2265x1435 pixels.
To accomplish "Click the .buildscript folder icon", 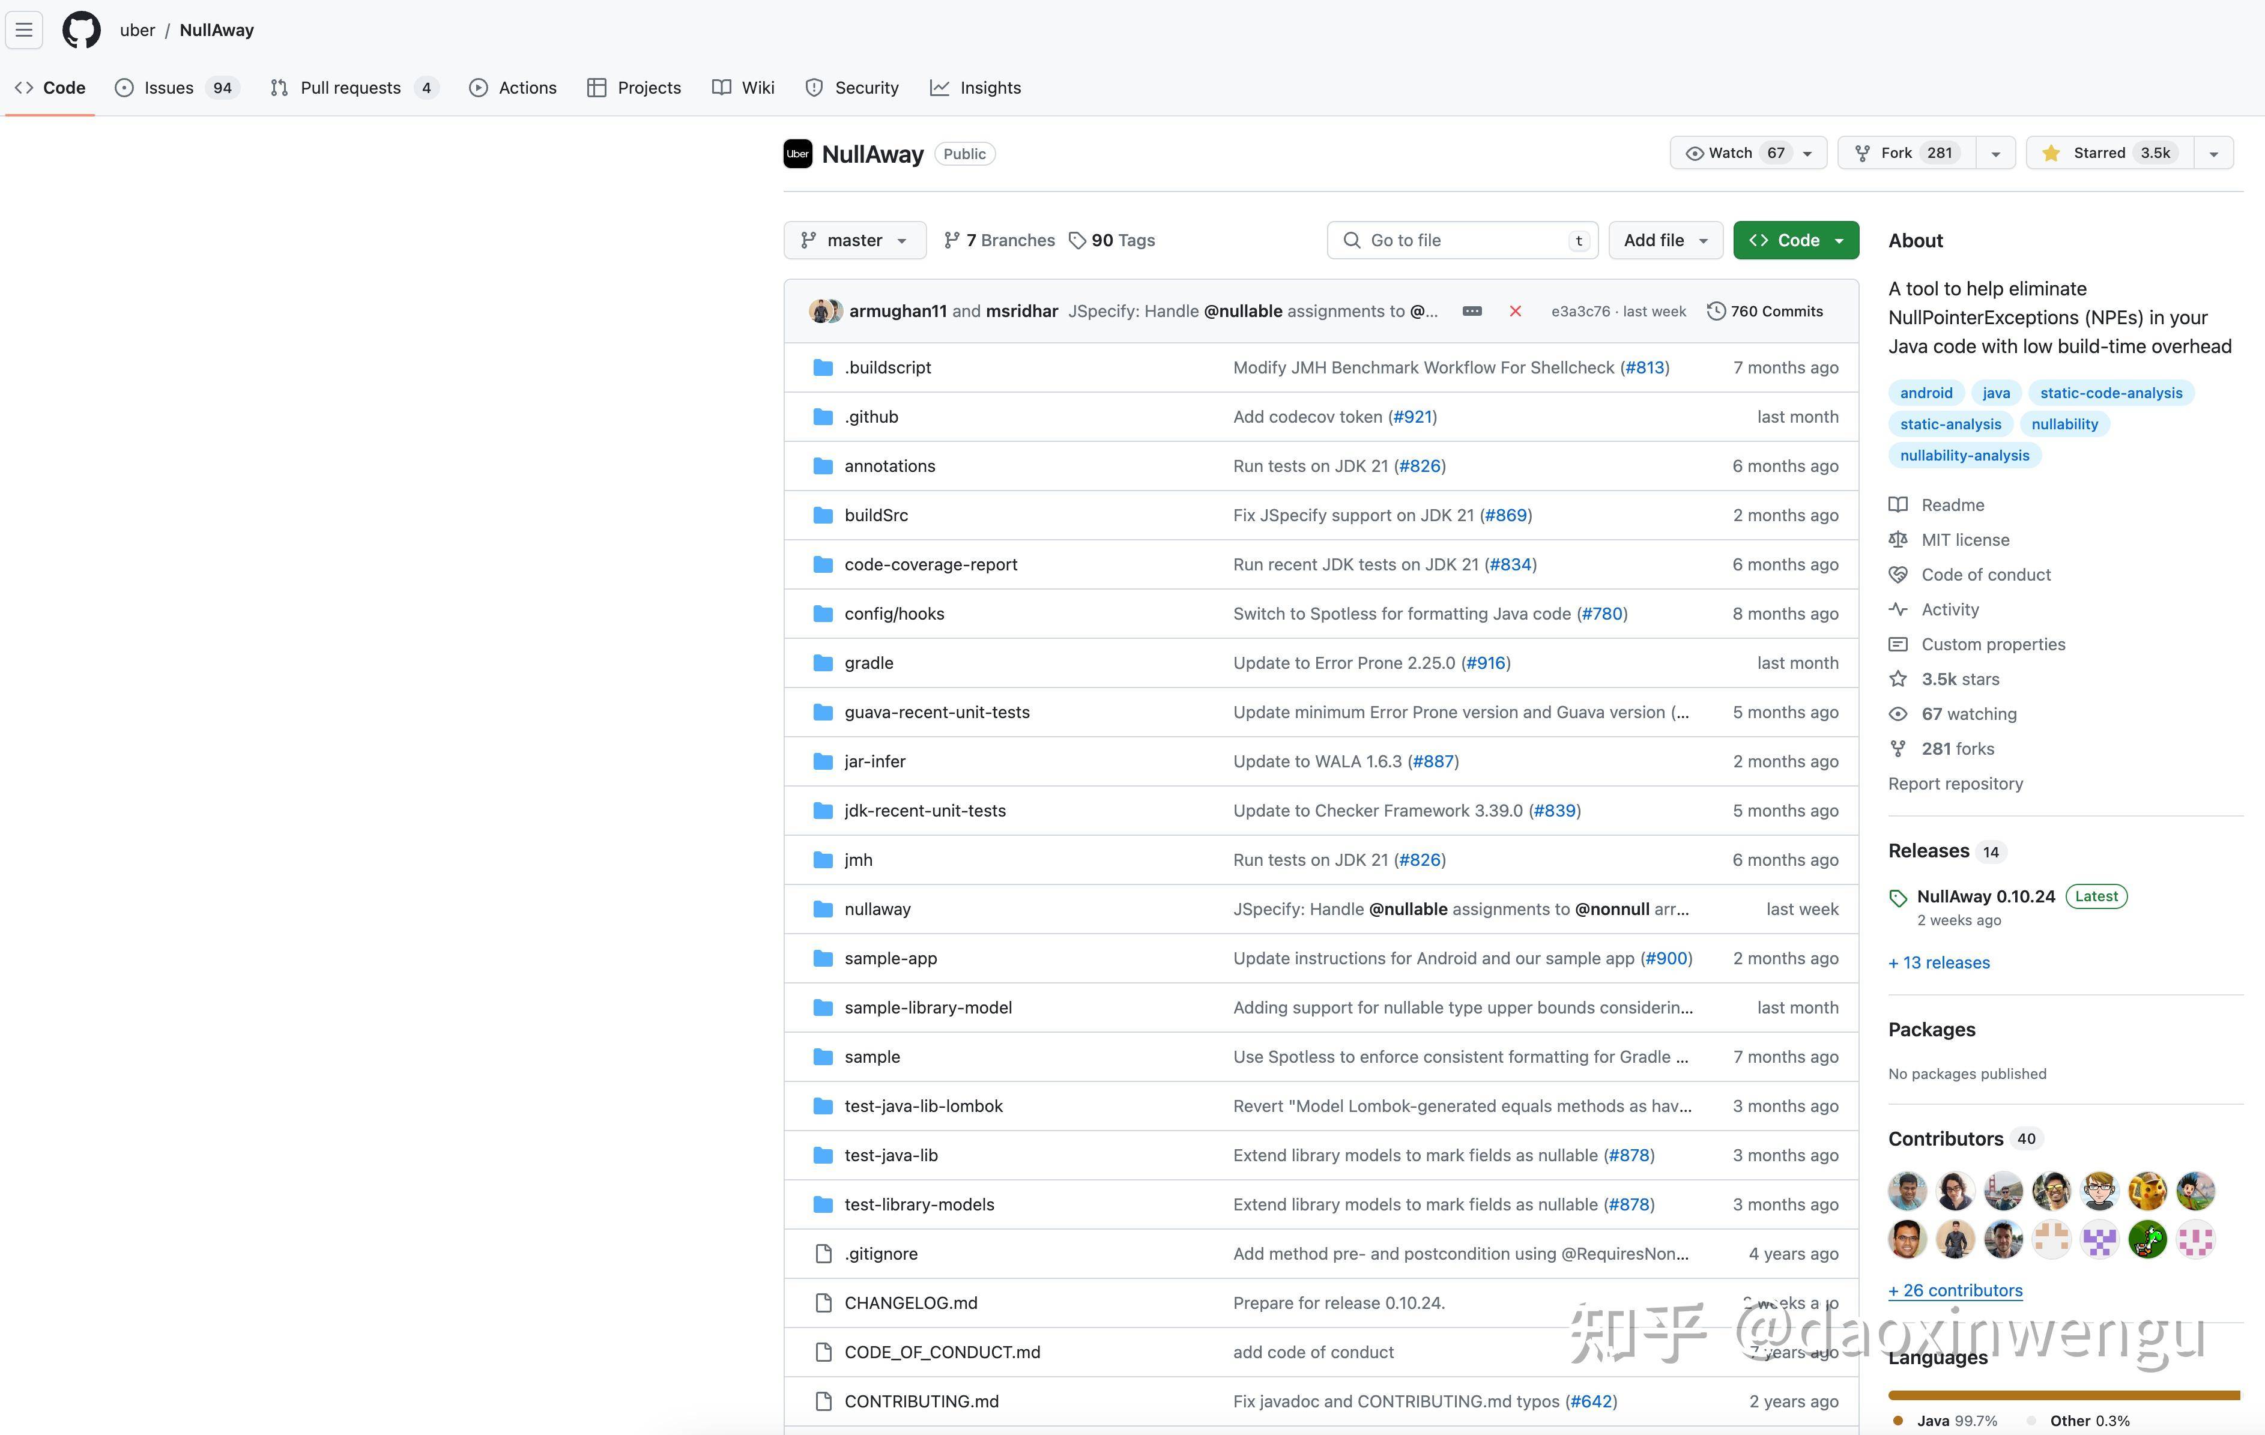I will point(823,367).
